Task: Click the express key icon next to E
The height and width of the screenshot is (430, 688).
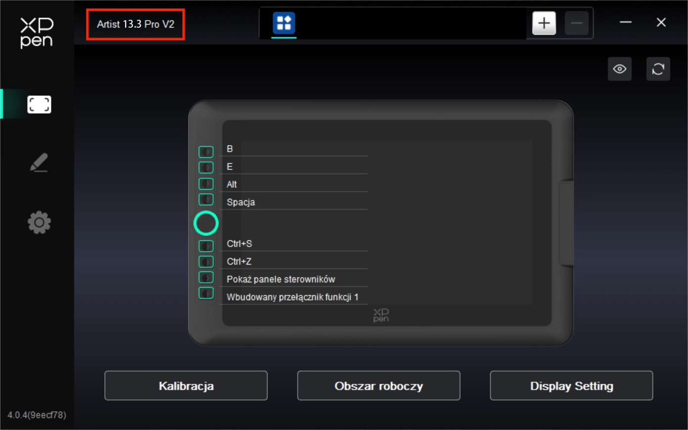Action: pos(206,168)
